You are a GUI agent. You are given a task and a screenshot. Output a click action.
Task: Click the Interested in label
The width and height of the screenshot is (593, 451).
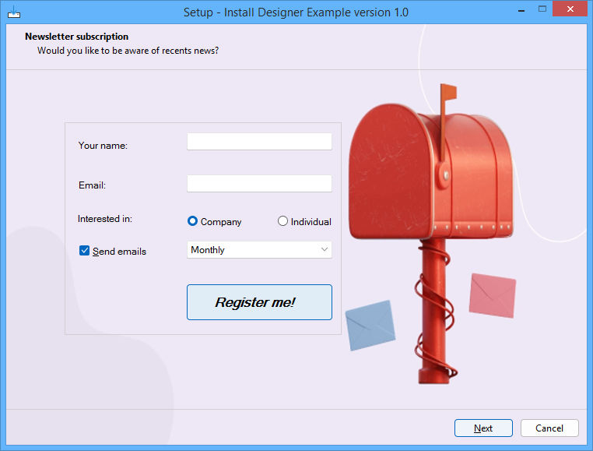tap(105, 219)
